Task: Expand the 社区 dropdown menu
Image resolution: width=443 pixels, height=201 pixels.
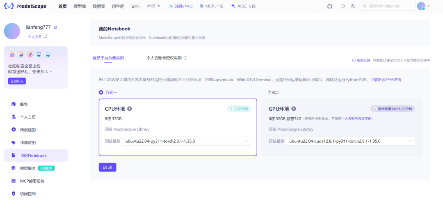Action: (153, 6)
